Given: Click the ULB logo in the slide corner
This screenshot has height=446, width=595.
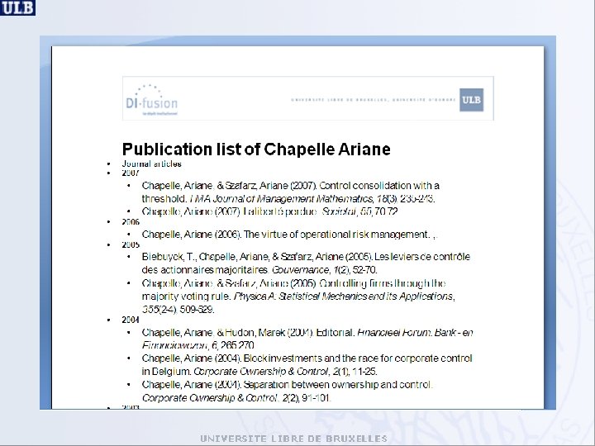Looking at the screenshot, I should (x=18, y=7).
